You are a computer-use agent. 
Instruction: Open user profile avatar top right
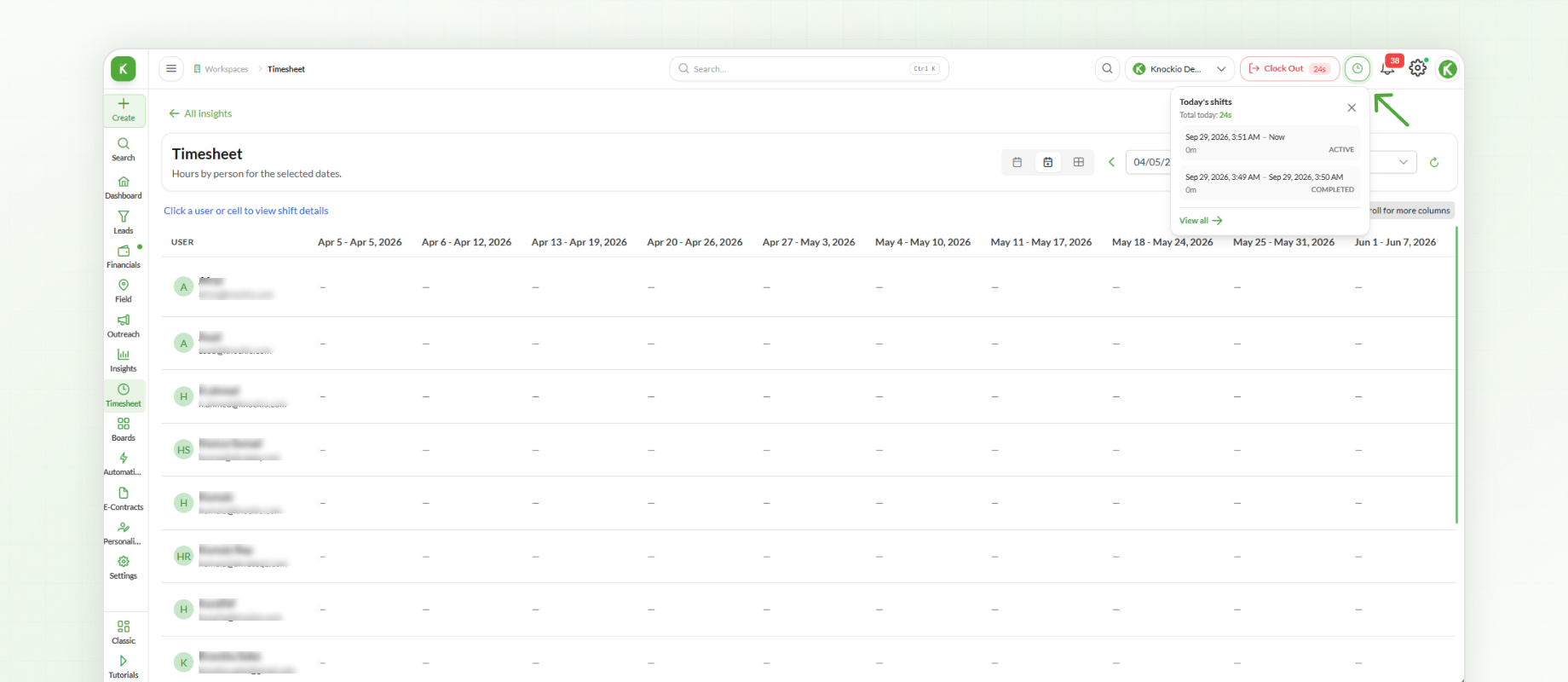click(1448, 69)
